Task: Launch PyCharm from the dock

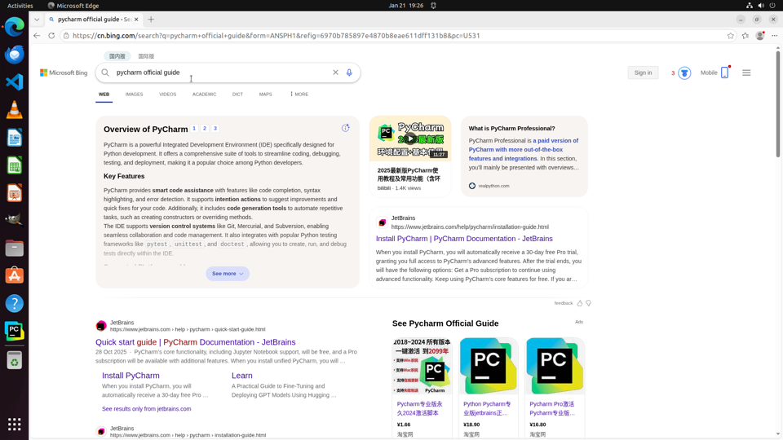Action: click(x=14, y=332)
